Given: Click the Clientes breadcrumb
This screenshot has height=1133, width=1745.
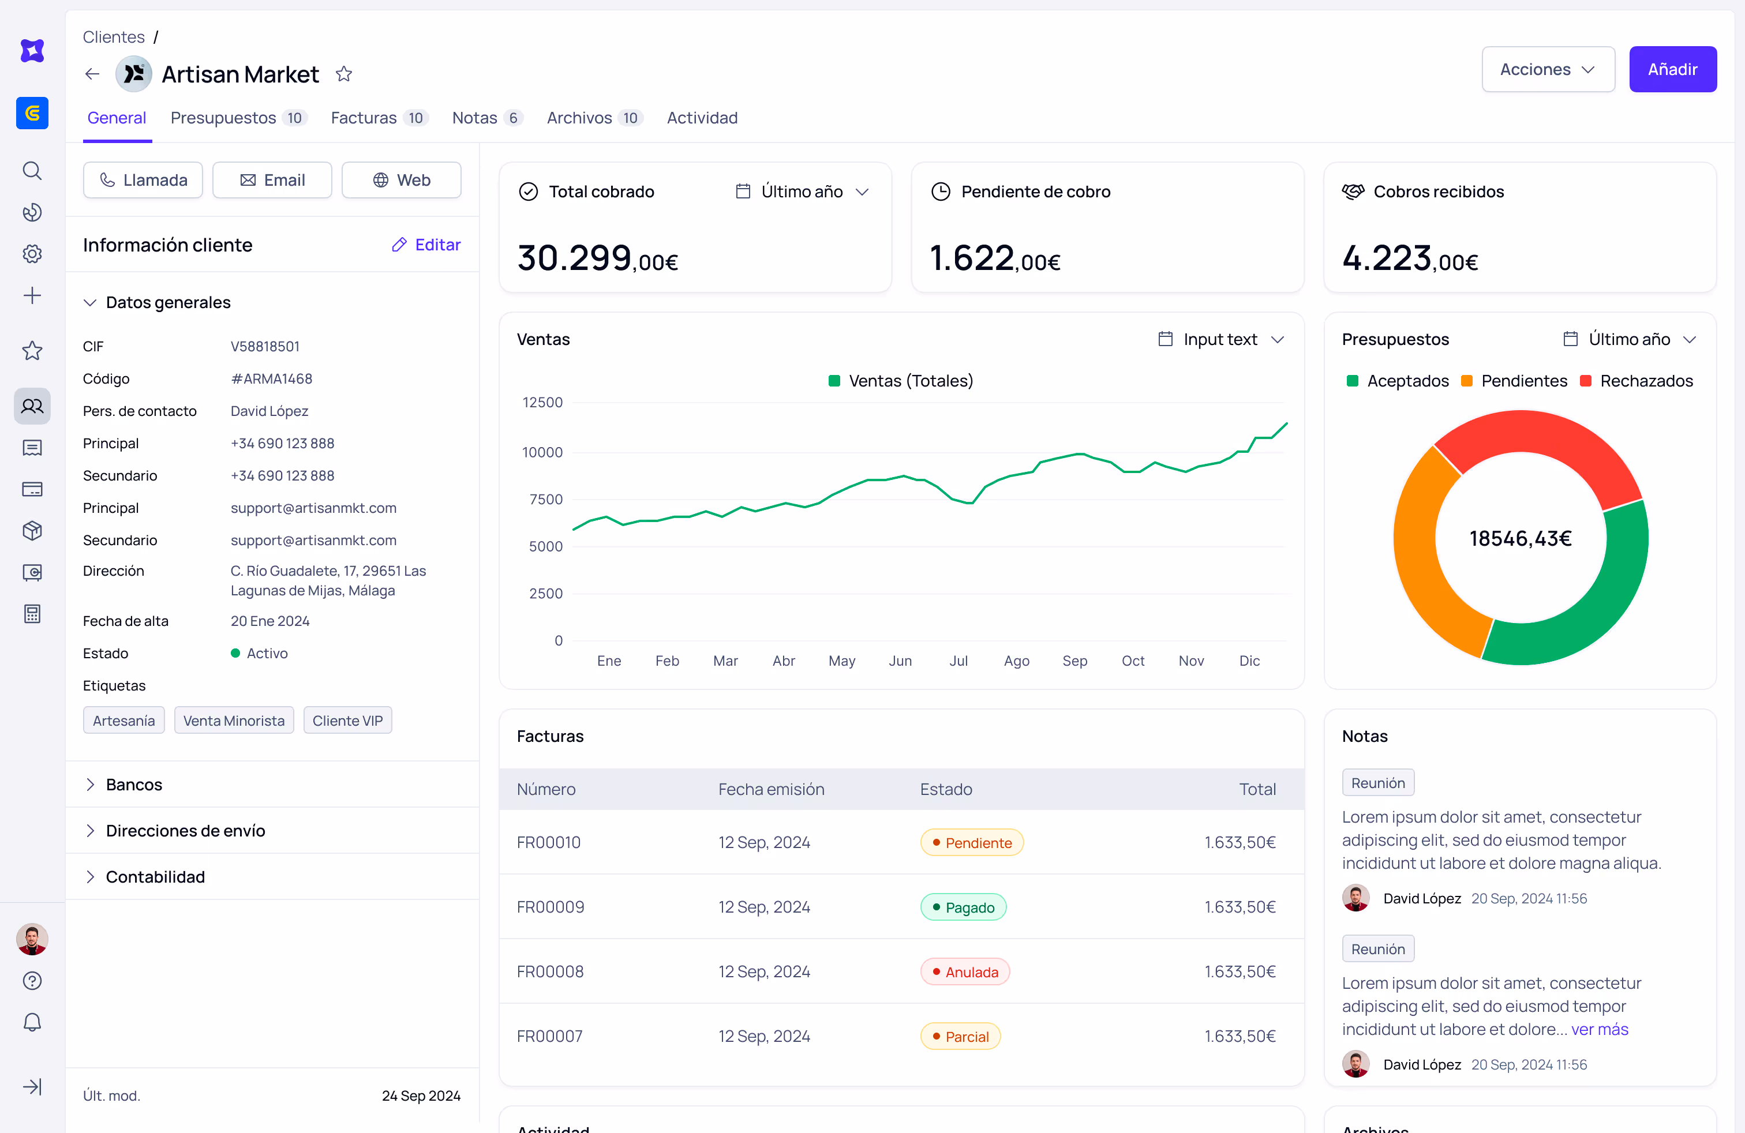Looking at the screenshot, I should [x=114, y=37].
